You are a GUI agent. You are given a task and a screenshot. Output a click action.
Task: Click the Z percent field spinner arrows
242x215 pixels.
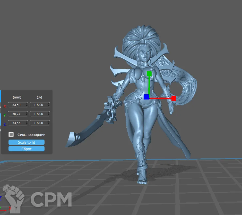coord(49,123)
